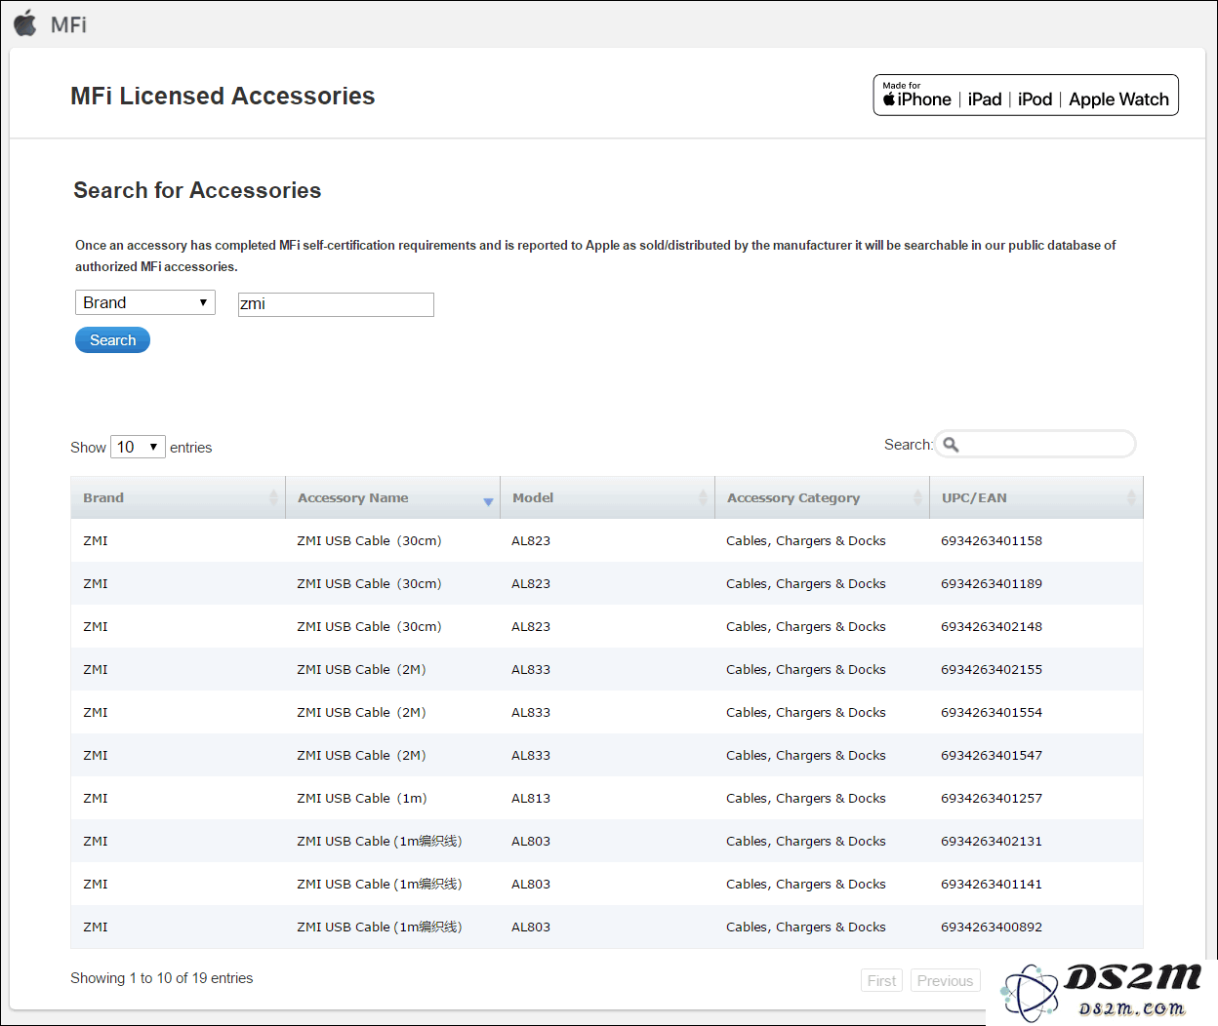Click the magnifier icon in table search

(951, 445)
